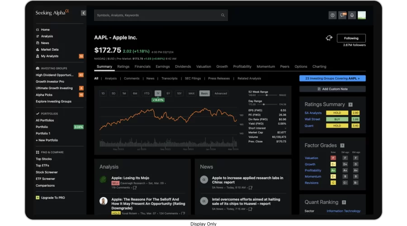The image size is (407, 226).
Task: Click the My Analysts icon in sidebar
Action: click(x=38, y=56)
